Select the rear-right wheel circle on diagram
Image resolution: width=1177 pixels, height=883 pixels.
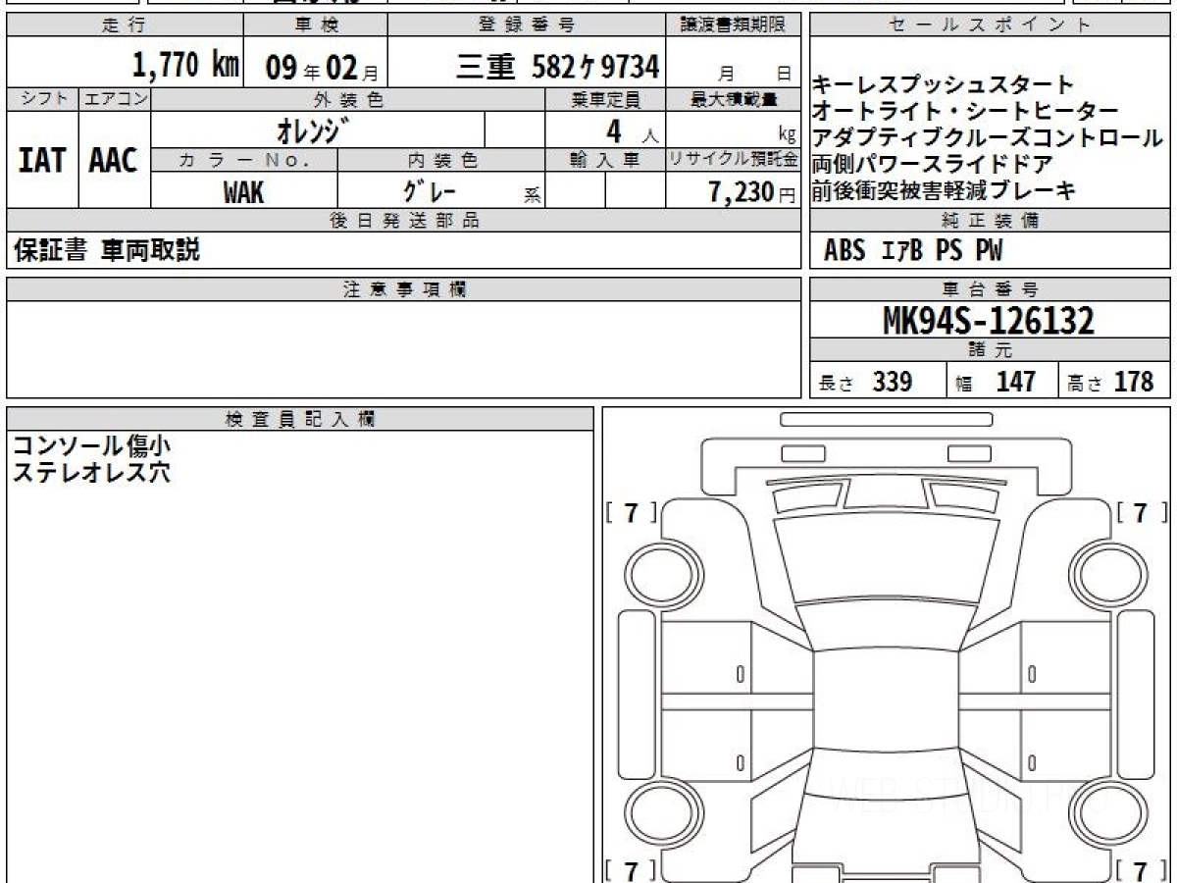[1100, 814]
